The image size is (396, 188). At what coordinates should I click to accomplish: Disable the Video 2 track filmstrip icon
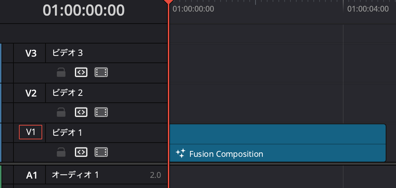(x=102, y=113)
